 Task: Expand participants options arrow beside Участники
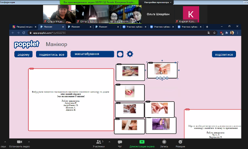pos(109,142)
